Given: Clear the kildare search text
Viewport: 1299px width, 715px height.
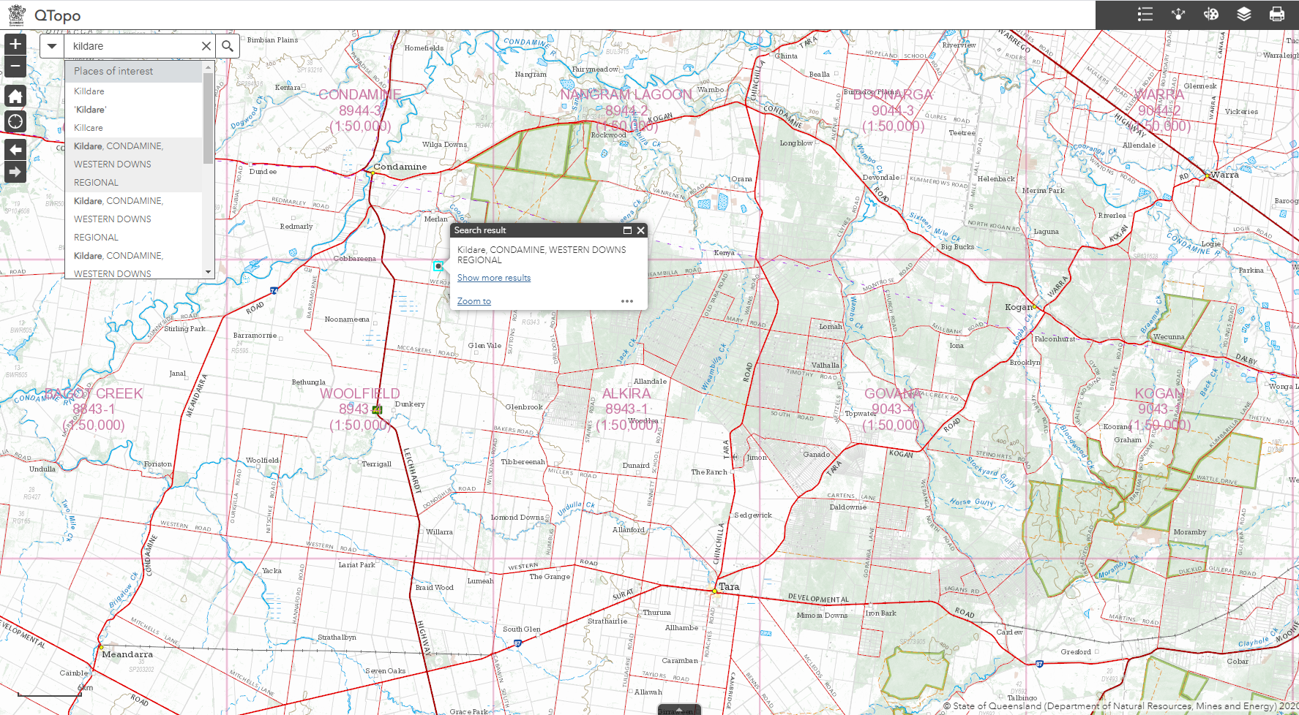Looking at the screenshot, I should [206, 45].
